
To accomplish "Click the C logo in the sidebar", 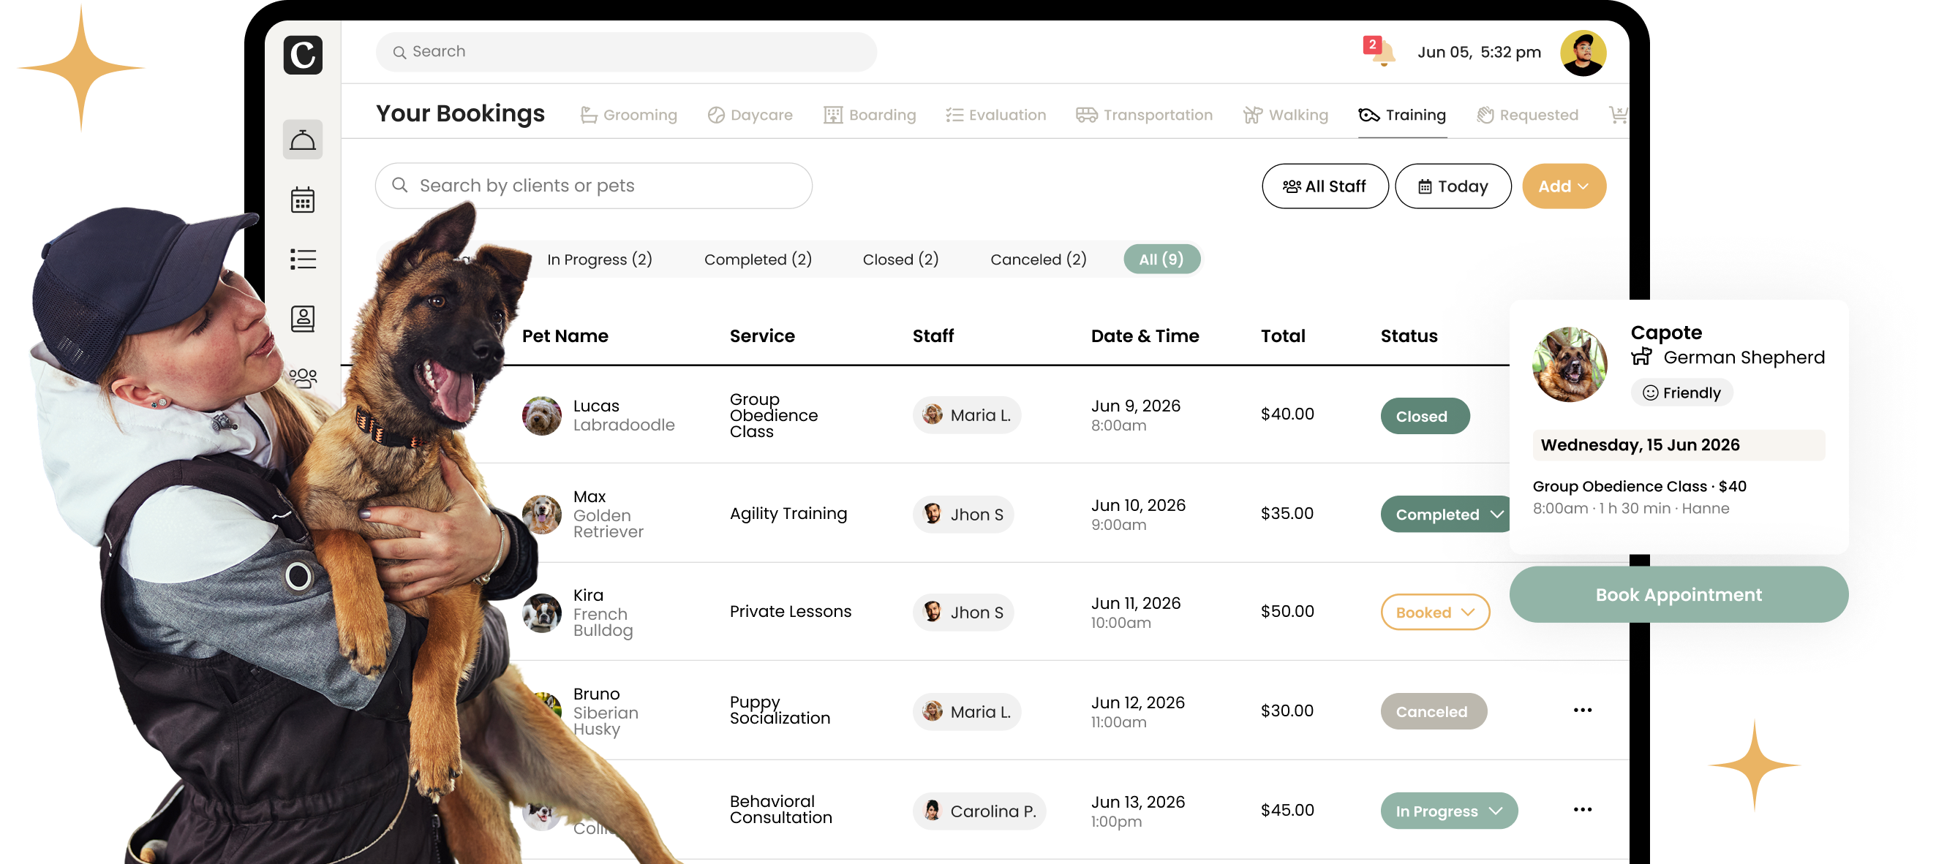I will [303, 55].
